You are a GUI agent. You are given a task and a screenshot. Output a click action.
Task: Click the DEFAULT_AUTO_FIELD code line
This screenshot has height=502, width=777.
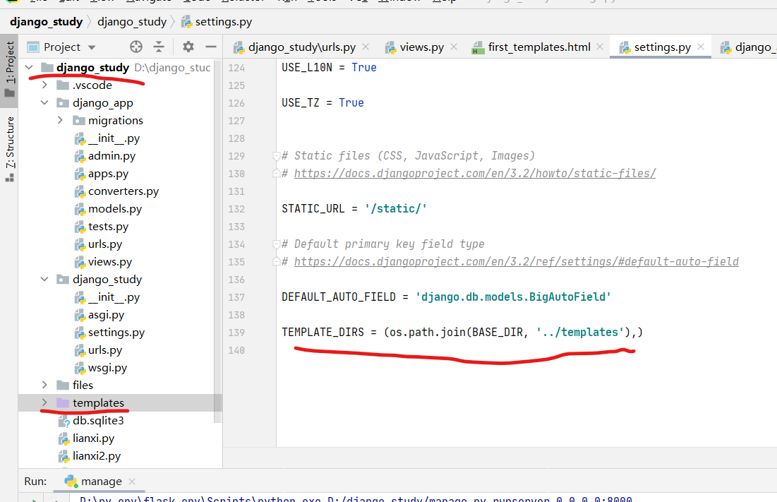pos(447,297)
